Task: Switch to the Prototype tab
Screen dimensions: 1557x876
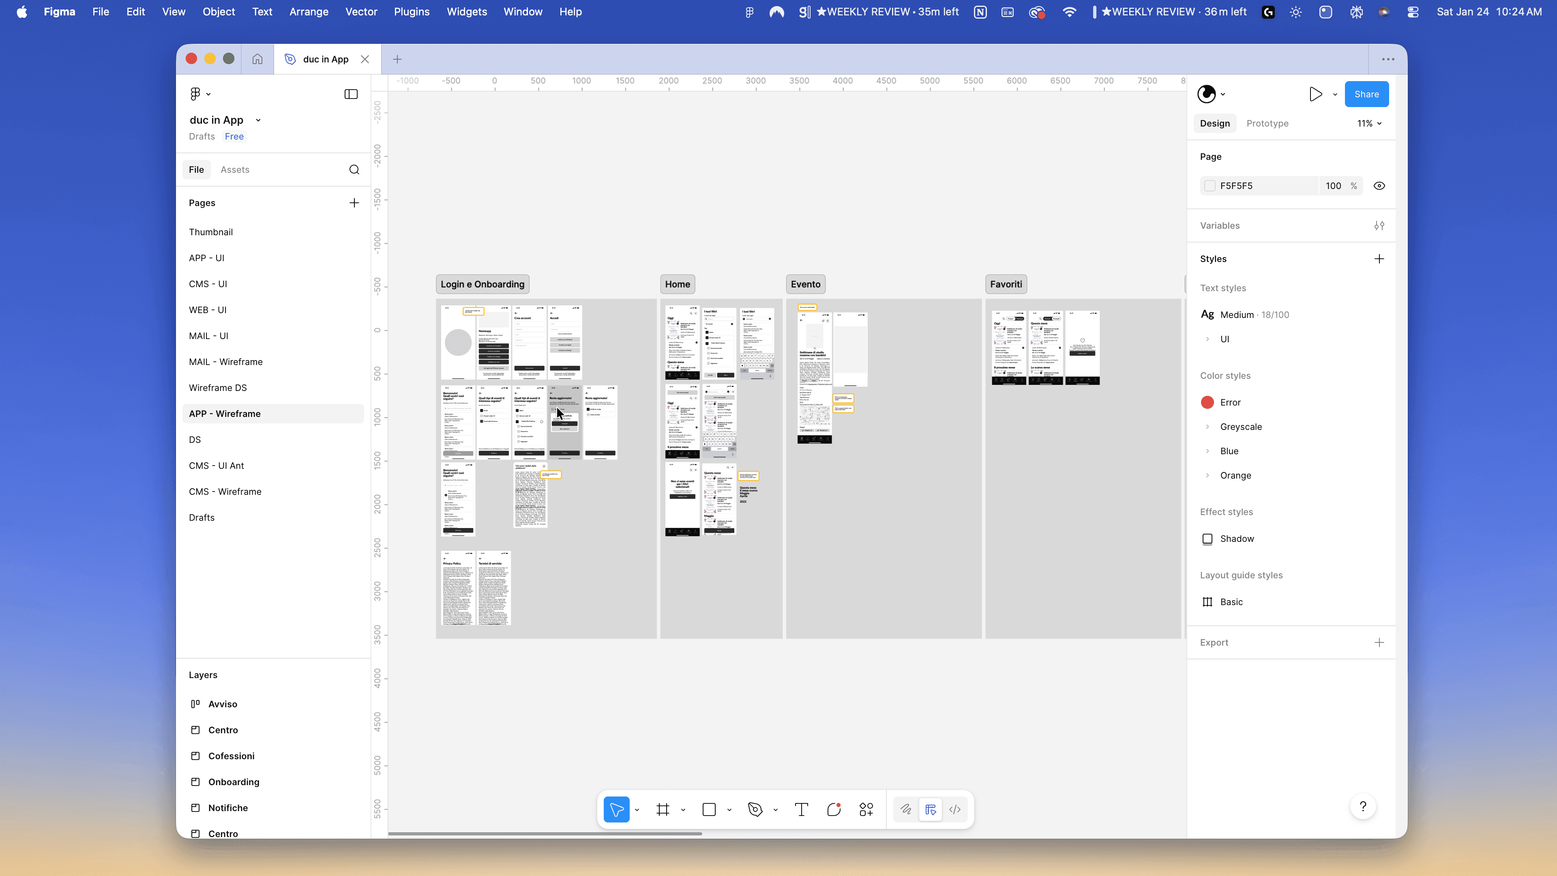Action: coord(1267,123)
